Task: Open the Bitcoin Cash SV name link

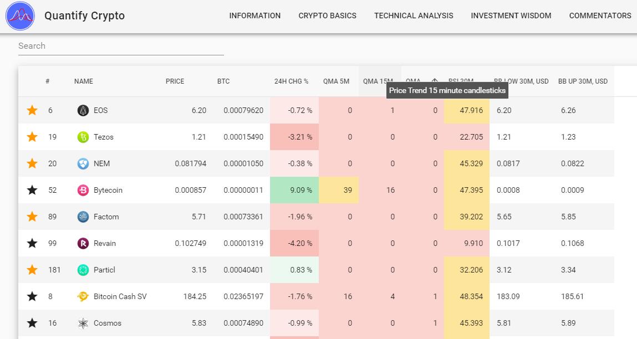Action: (x=120, y=296)
